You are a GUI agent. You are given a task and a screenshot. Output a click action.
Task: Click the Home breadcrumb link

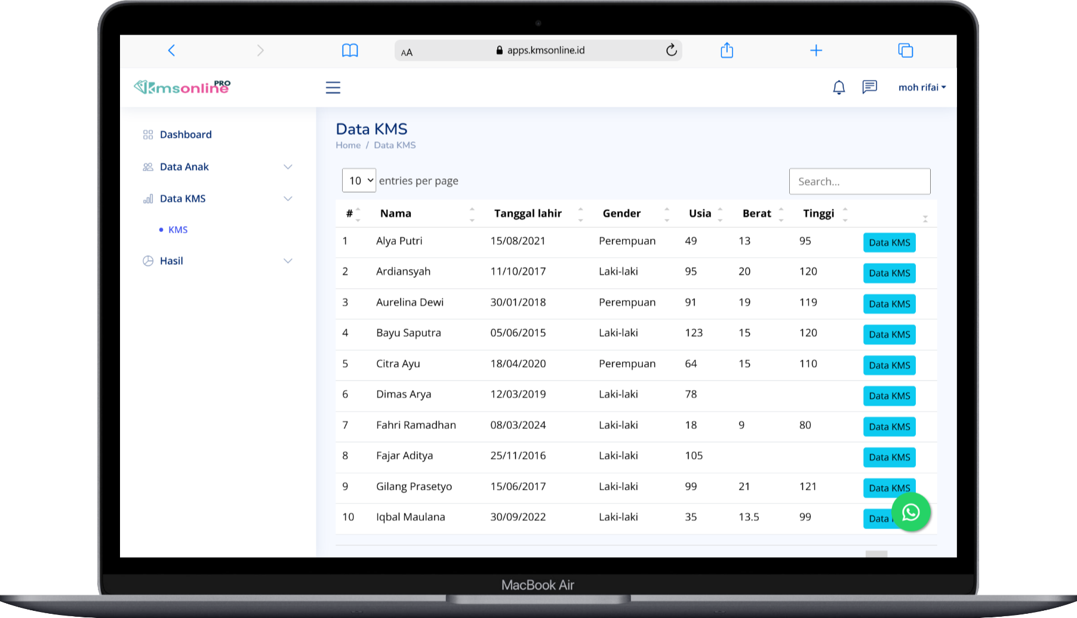pyautogui.click(x=348, y=145)
